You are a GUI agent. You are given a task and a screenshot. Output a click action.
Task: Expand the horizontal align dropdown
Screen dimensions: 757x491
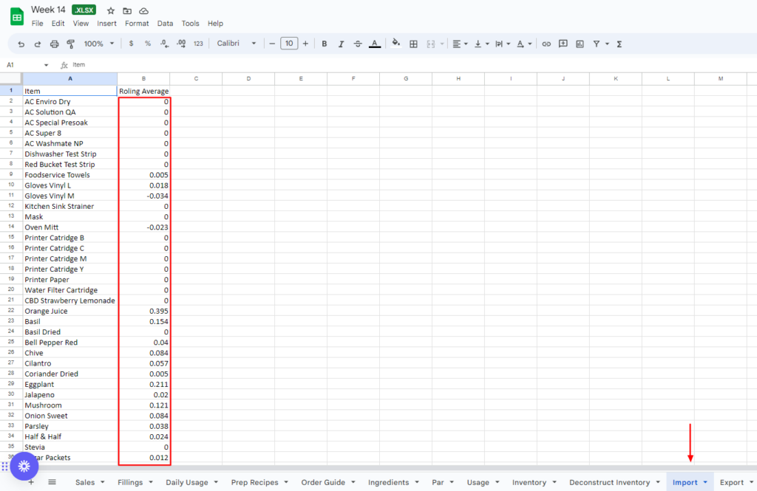pos(460,44)
